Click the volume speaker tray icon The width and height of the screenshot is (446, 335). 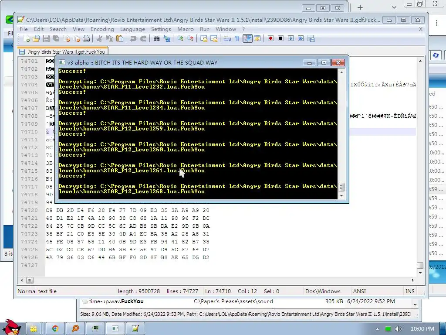click(399, 329)
